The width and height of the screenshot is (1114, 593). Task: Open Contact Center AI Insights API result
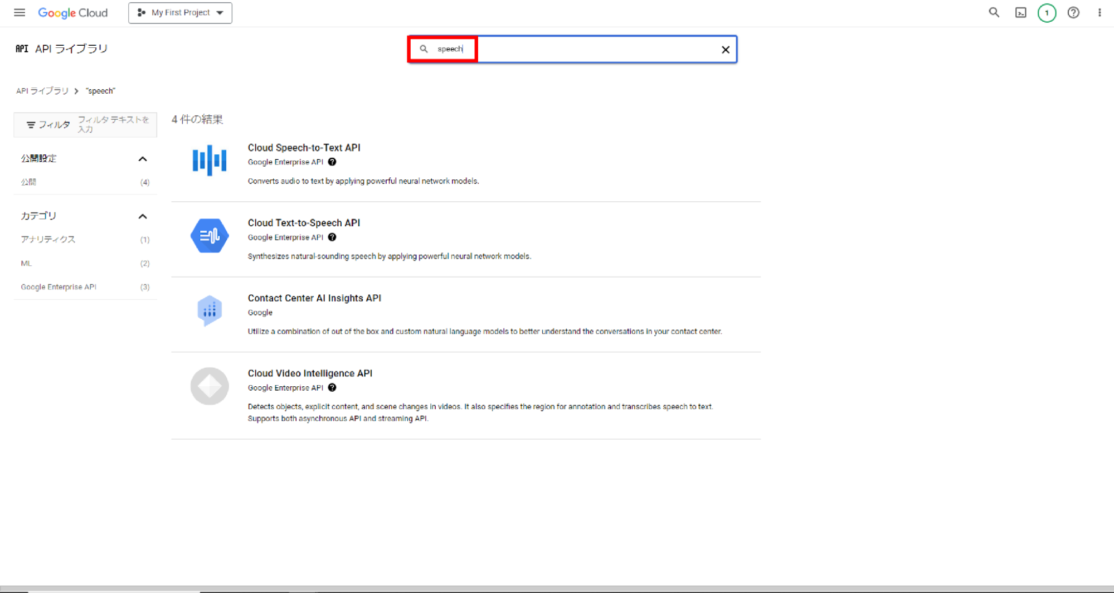click(314, 298)
